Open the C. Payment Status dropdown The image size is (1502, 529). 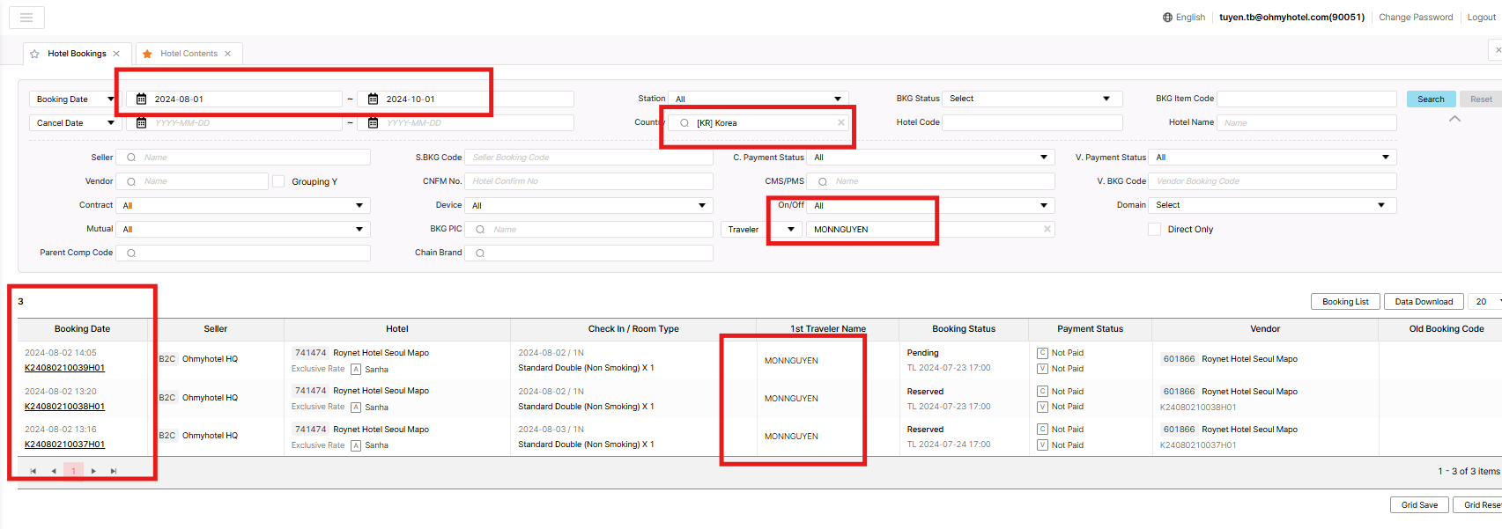pos(930,158)
